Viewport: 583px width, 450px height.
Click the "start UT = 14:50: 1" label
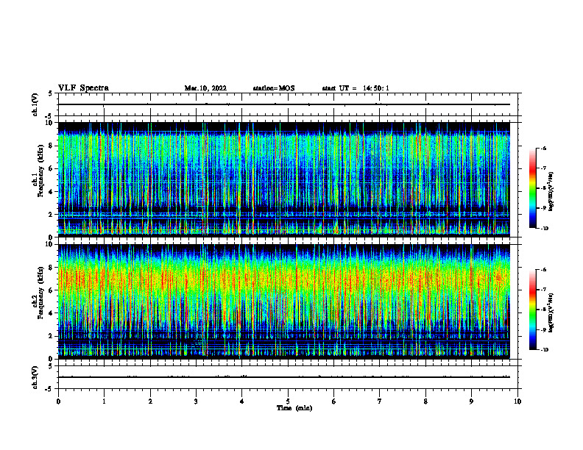[x=356, y=88]
